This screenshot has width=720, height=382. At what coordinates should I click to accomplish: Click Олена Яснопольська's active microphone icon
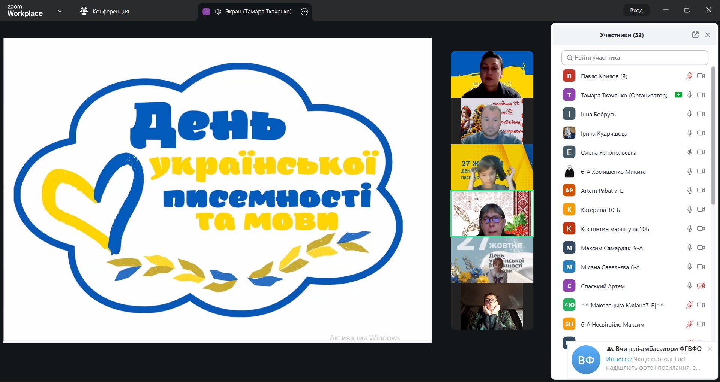tap(689, 152)
